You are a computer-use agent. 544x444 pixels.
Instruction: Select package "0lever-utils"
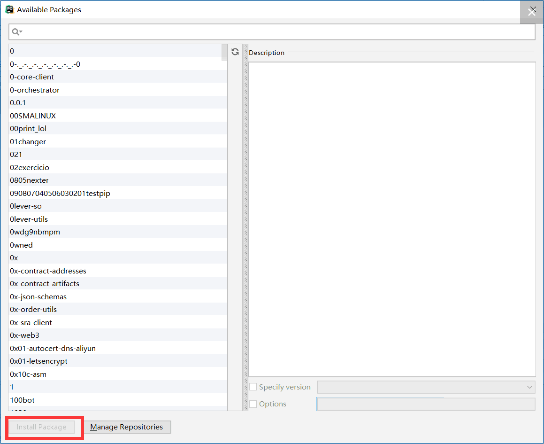[x=118, y=219]
